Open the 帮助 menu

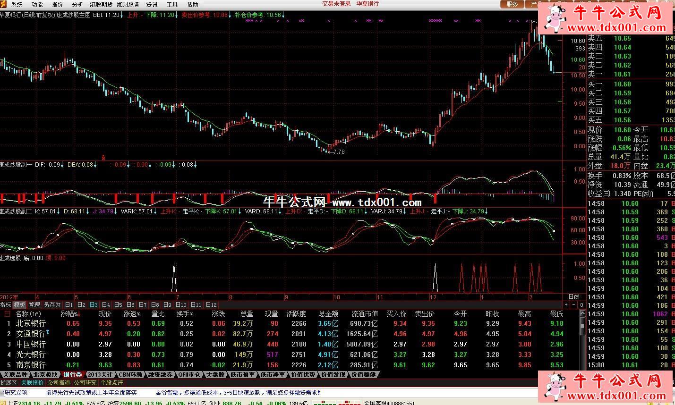coord(192,4)
